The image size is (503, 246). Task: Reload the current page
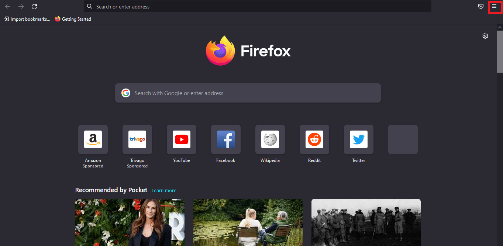pyautogui.click(x=34, y=7)
